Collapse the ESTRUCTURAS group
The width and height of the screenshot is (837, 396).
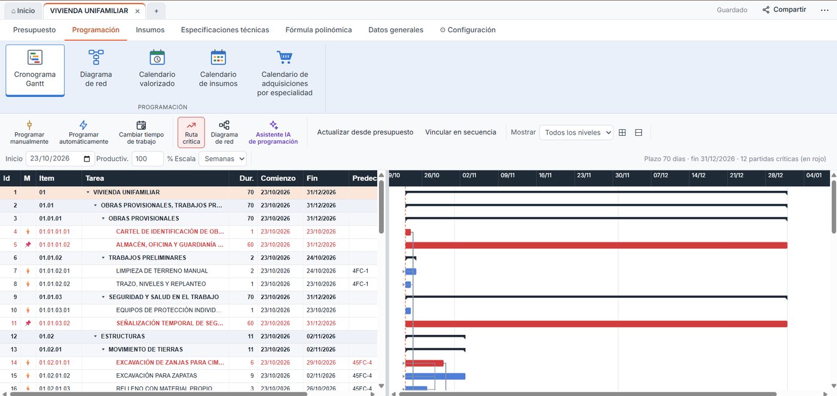click(x=96, y=336)
